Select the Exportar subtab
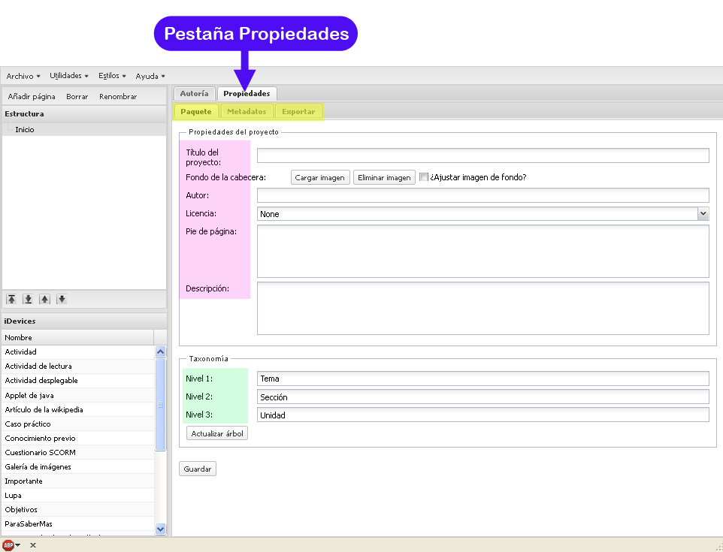The width and height of the screenshot is (723, 552). click(x=298, y=111)
